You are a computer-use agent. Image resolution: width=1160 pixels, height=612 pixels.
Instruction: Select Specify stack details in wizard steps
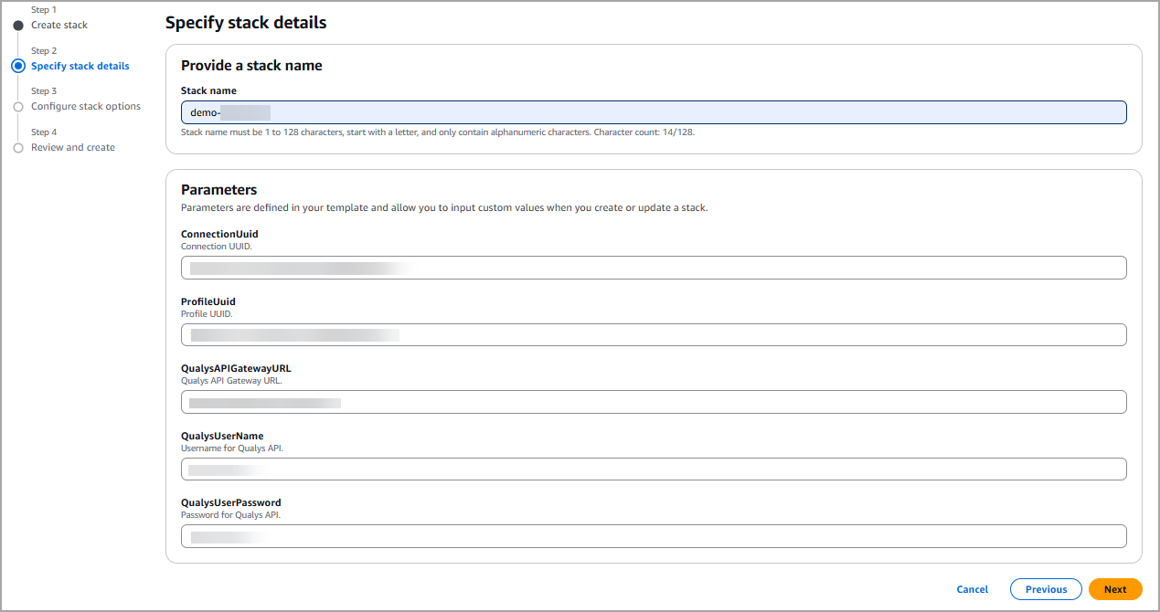[80, 66]
